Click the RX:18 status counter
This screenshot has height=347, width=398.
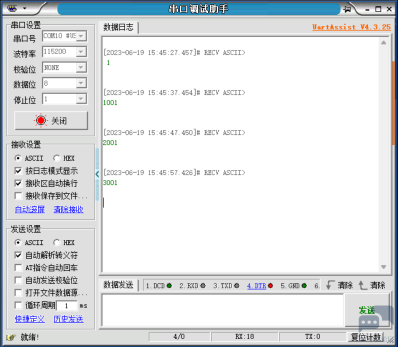pos(244,336)
